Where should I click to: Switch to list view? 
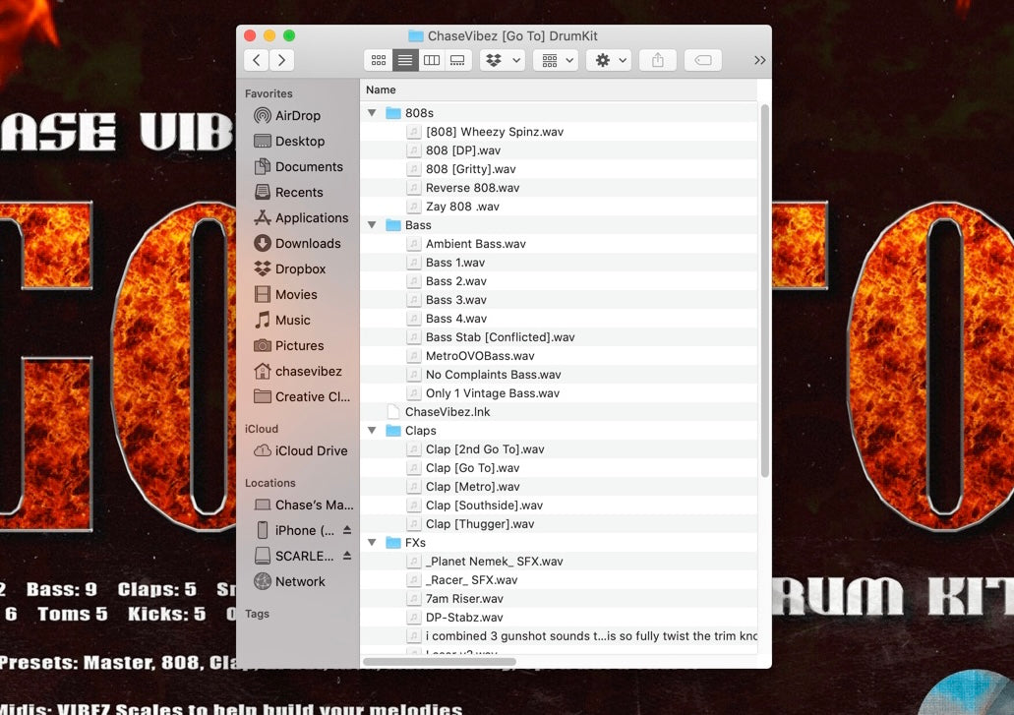405,60
